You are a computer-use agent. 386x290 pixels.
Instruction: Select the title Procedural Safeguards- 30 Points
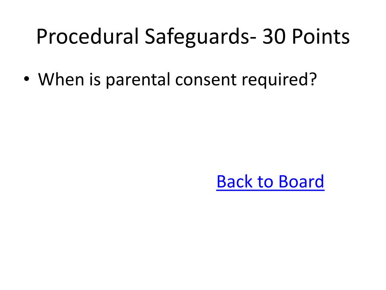click(193, 37)
